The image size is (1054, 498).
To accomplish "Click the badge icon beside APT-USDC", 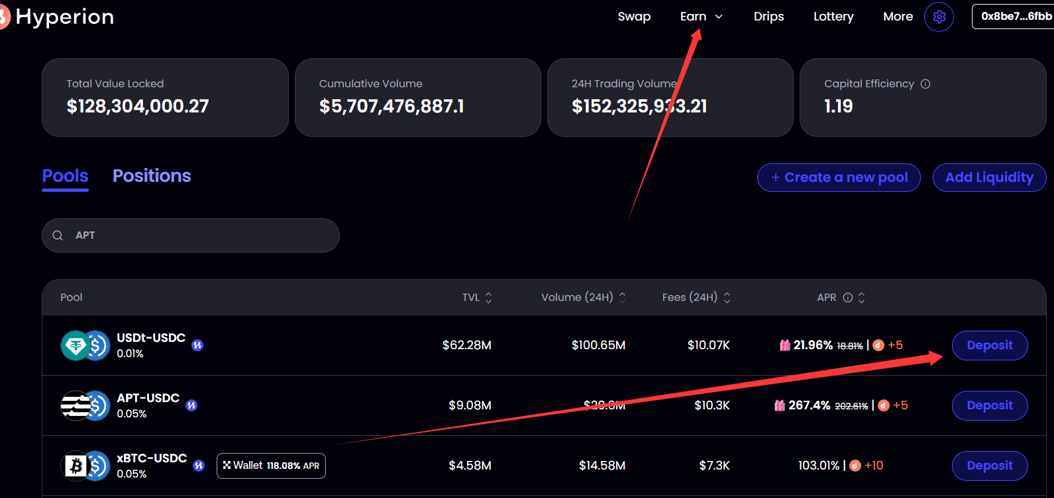I will pyautogui.click(x=191, y=405).
